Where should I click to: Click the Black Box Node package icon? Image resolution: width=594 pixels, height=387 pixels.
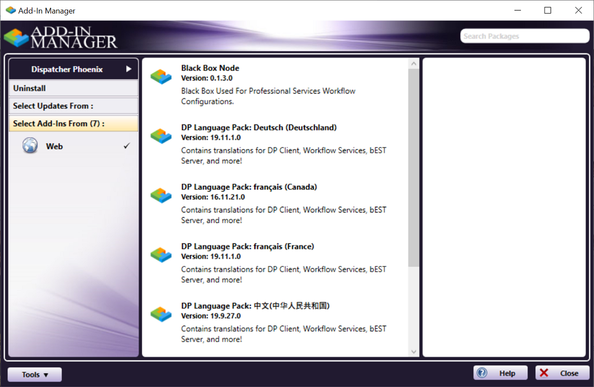click(x=161, y=77)
